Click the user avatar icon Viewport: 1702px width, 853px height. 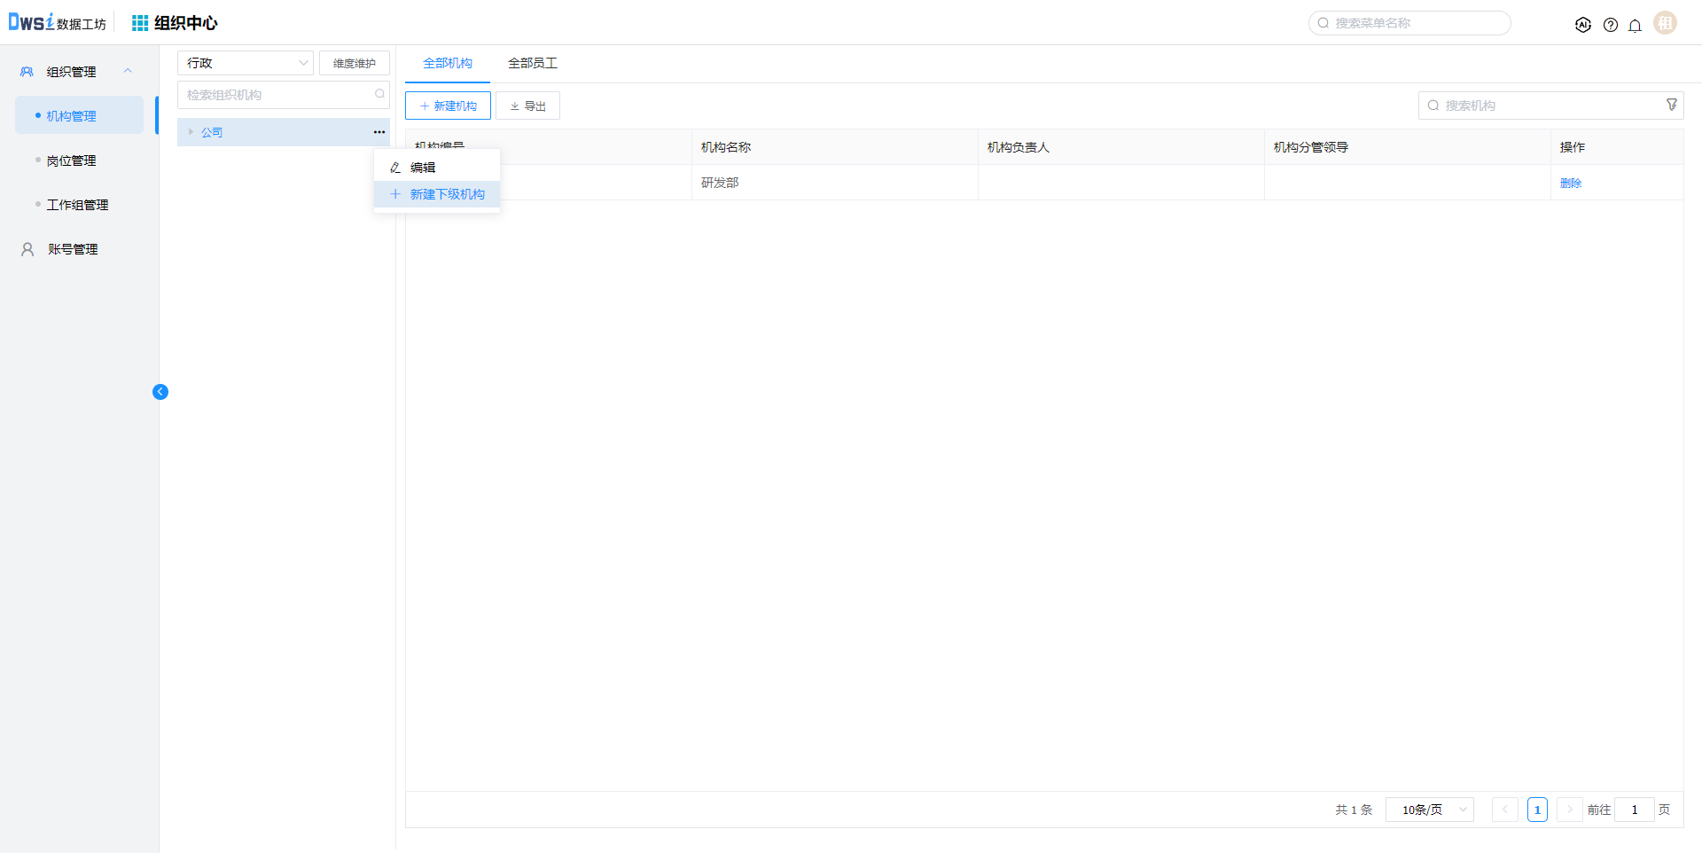pos(1665,23)
